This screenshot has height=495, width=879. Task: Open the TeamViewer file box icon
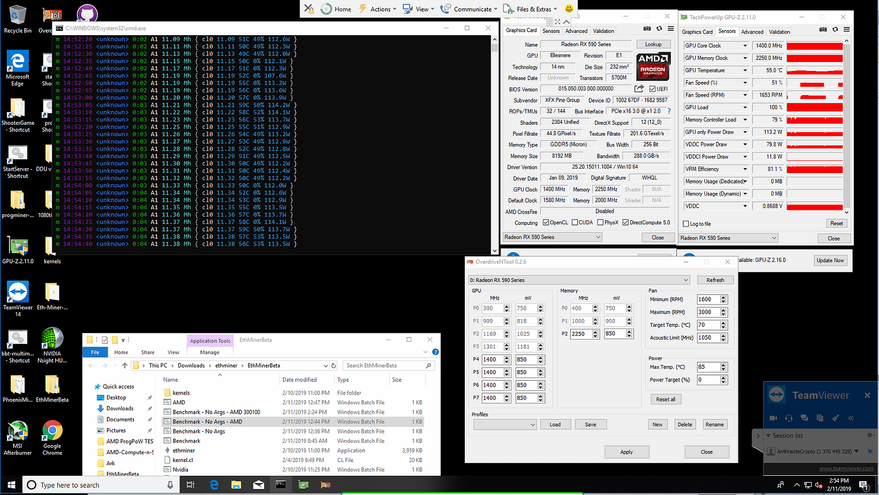(x=820, y=418)
